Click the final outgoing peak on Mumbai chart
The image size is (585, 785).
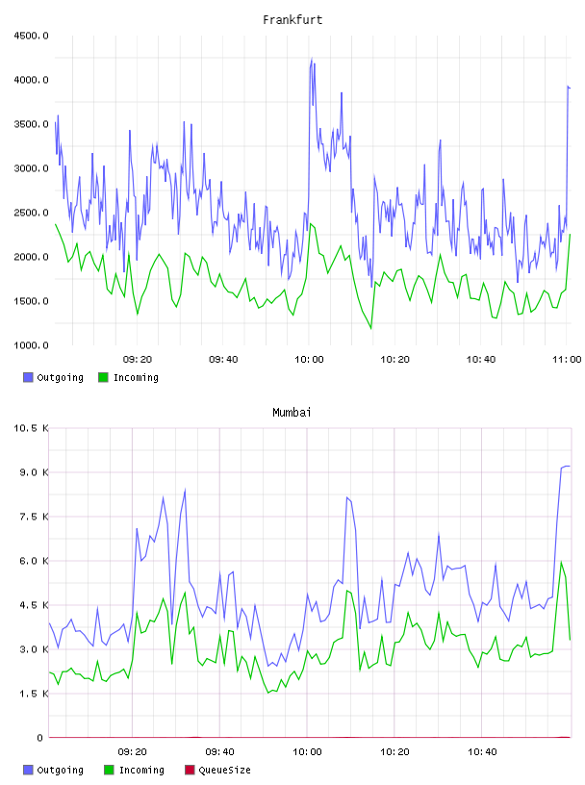(566, 467)
